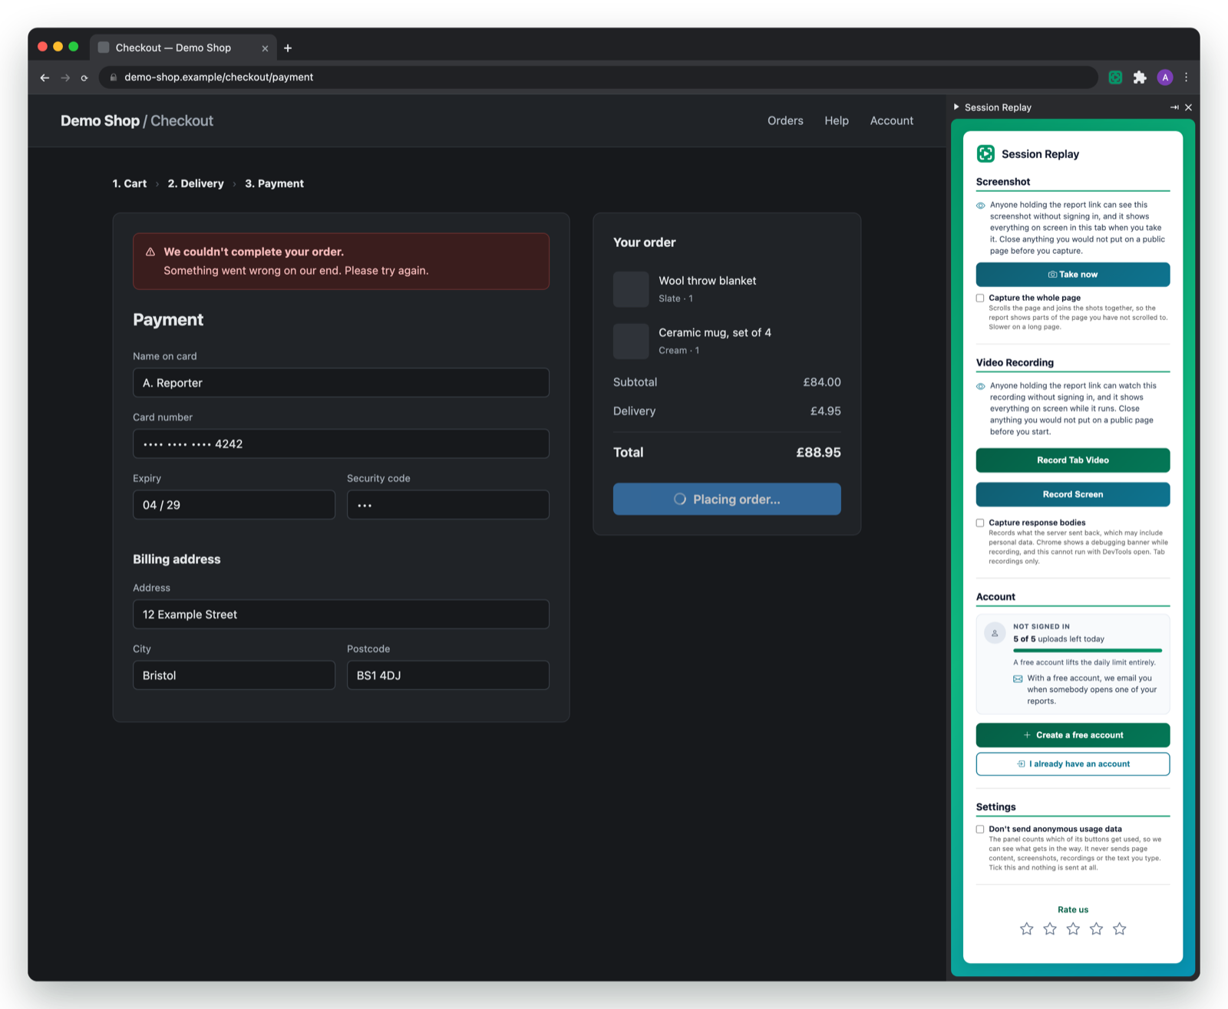Rate five stars
Screen dimensions: 1228x1009
(1120, 929)
